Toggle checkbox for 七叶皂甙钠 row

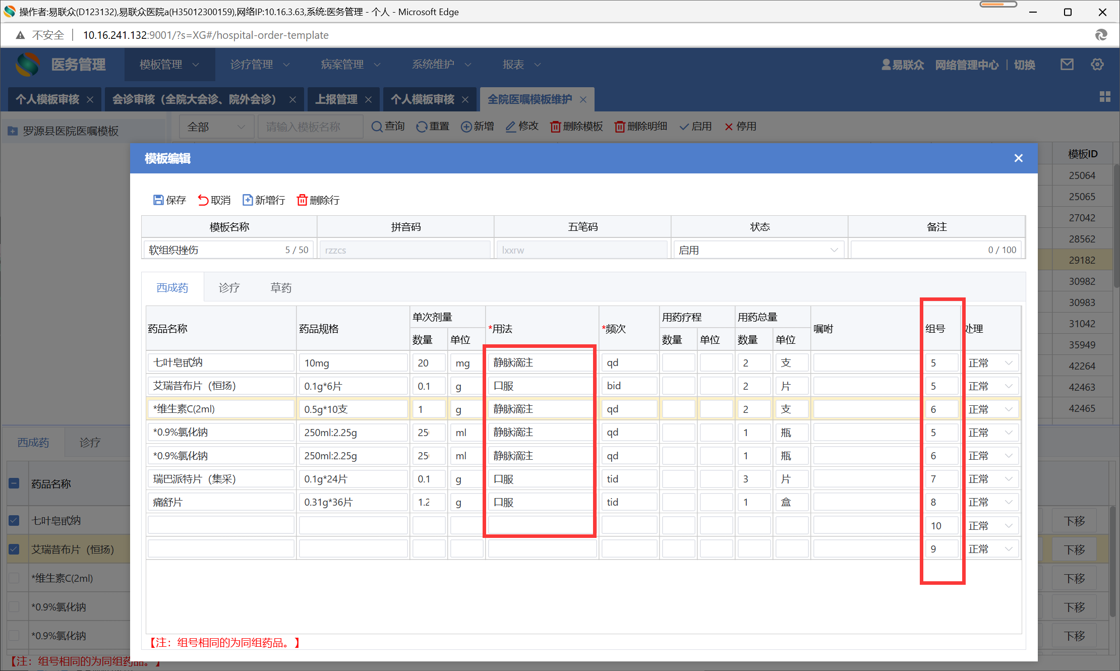coord(14,520)
